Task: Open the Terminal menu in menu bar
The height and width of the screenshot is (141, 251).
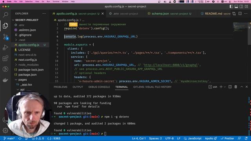Action: 56,2
